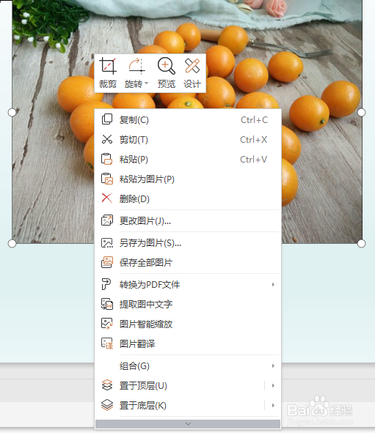Open Convert to PDF 转换为PDF文件 entry
Image resolution: width=375 pixels, height=435 pixels.
tap(188, 285)
